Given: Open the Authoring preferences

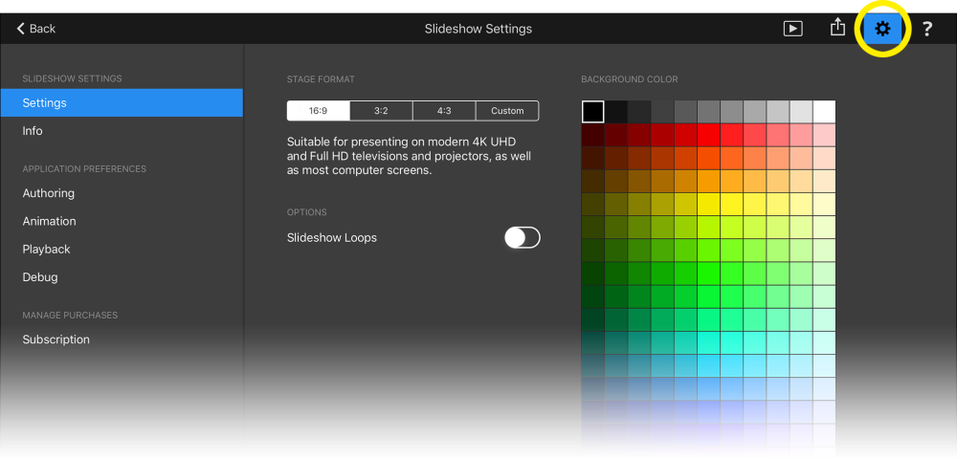Looking at the screenshot, I should tap(49, 193).
